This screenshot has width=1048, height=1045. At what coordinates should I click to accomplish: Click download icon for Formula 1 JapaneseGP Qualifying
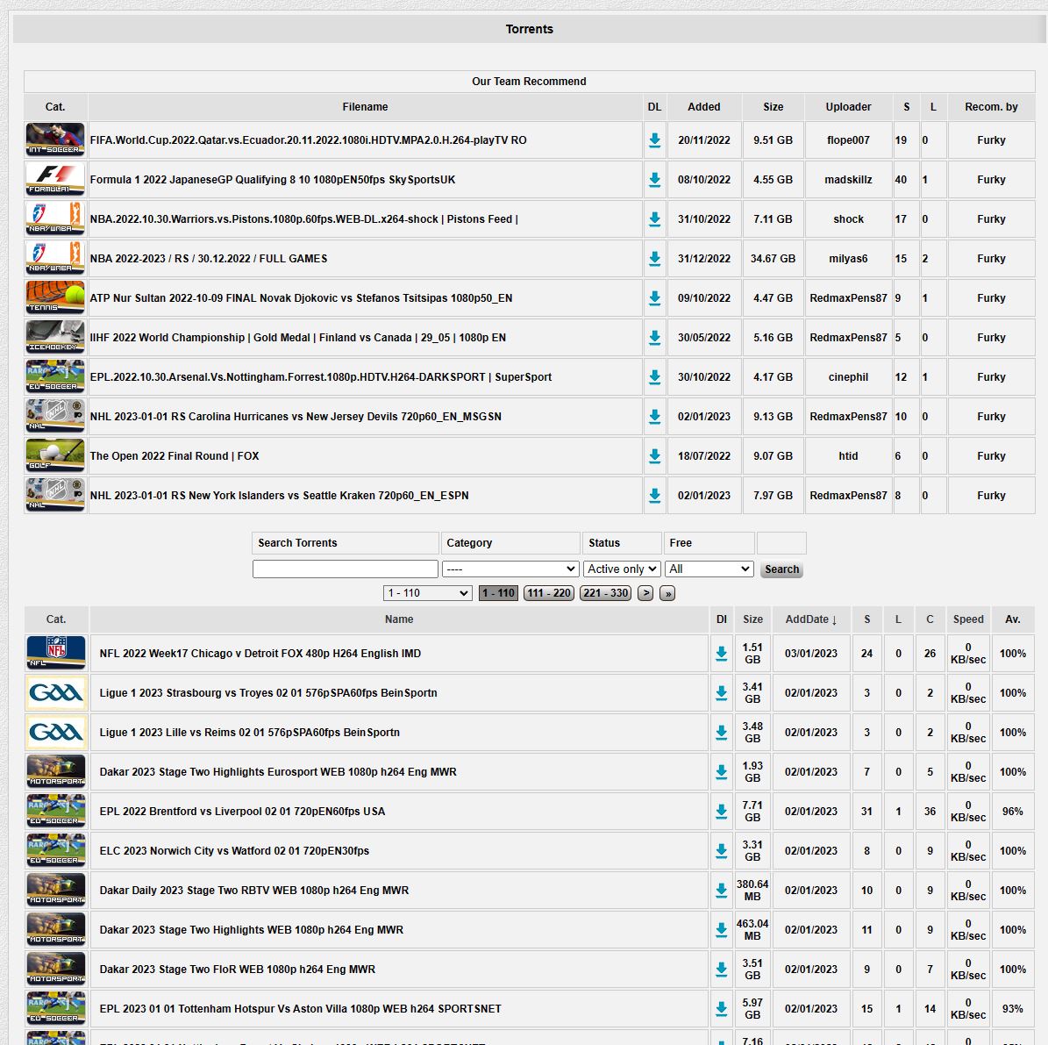[654, 180]
